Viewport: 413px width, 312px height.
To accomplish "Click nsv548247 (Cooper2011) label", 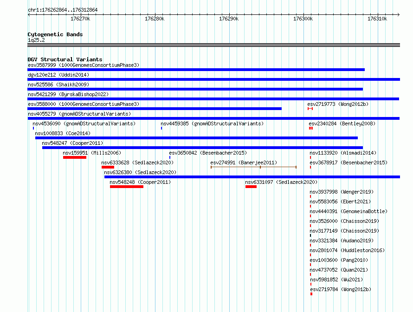I will pyautogui.click(x=72, y=143).
